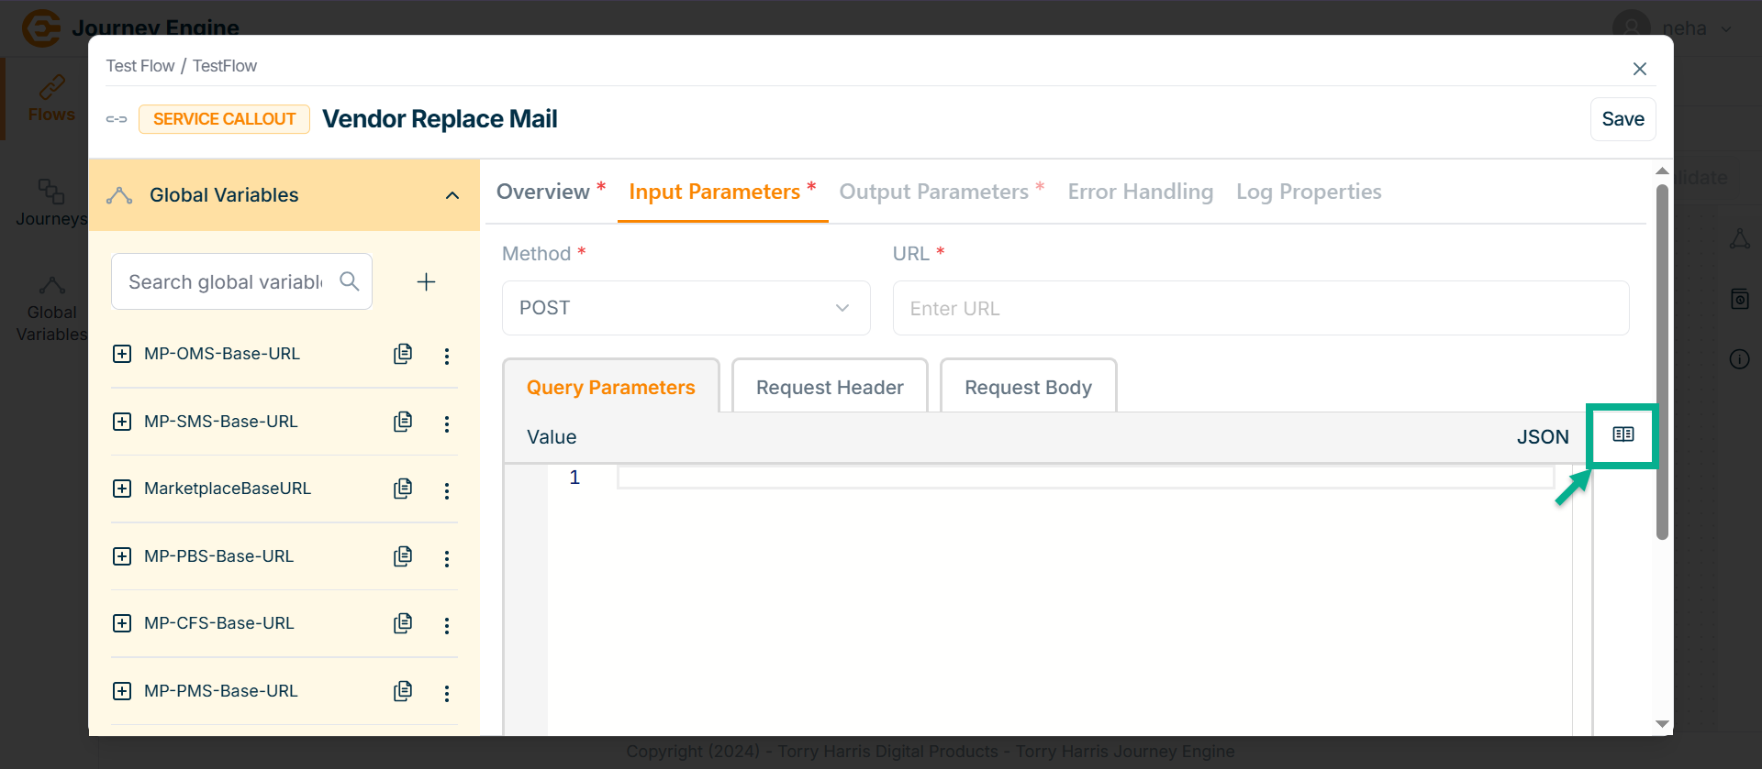Open the three-dot menu for MP-PMS-Base-URL

coord(447,693)
